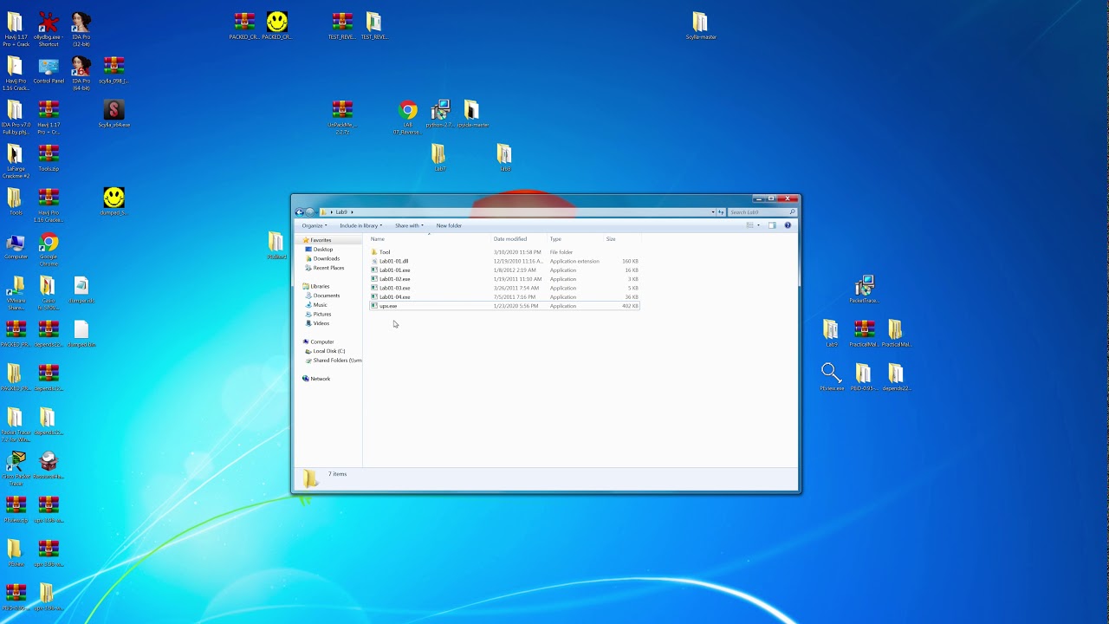
Task: Change view using the view icon button
Action: click(x=749, y=225)
